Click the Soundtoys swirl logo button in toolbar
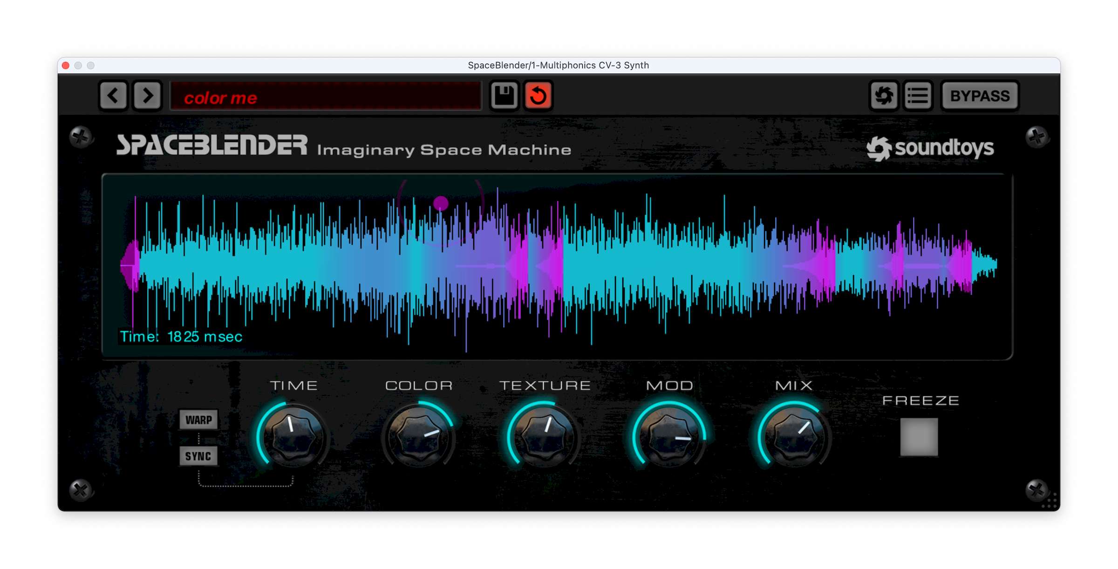 (x=884, y=96)
